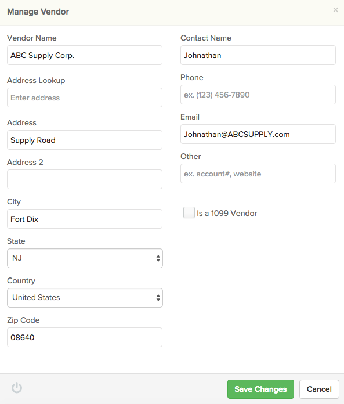Click the empty Address 2 field
This screenshot has width=344, height=404.
[x=85, y=179]
